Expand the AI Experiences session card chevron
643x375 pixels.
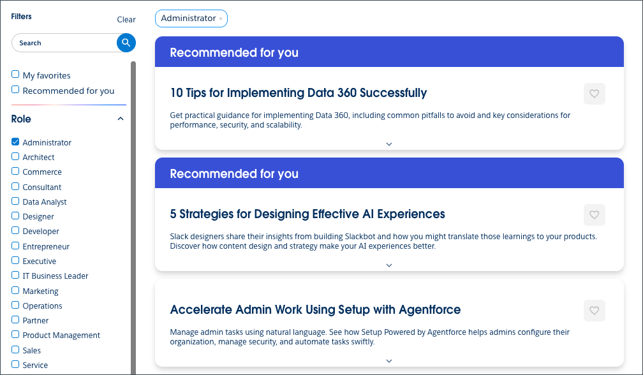click(x=389, y=265)
